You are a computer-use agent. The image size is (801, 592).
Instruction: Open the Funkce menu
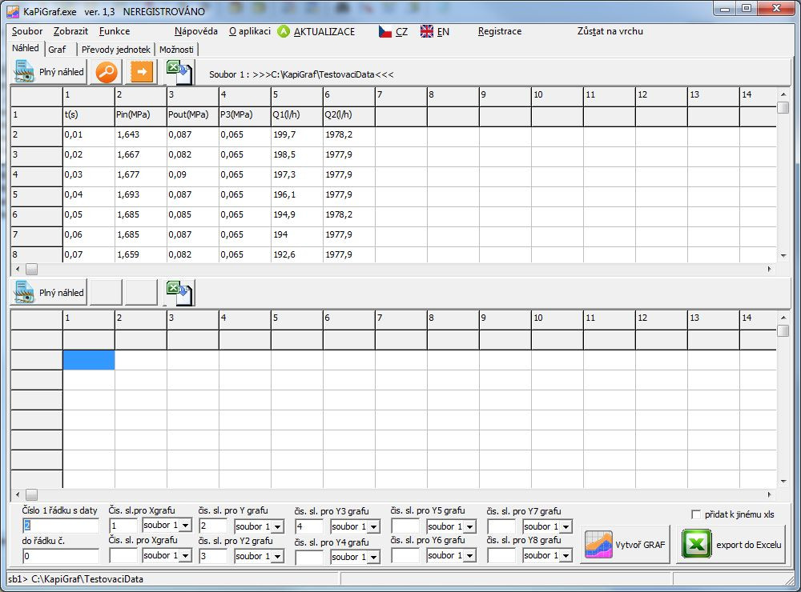coord(115,31)
